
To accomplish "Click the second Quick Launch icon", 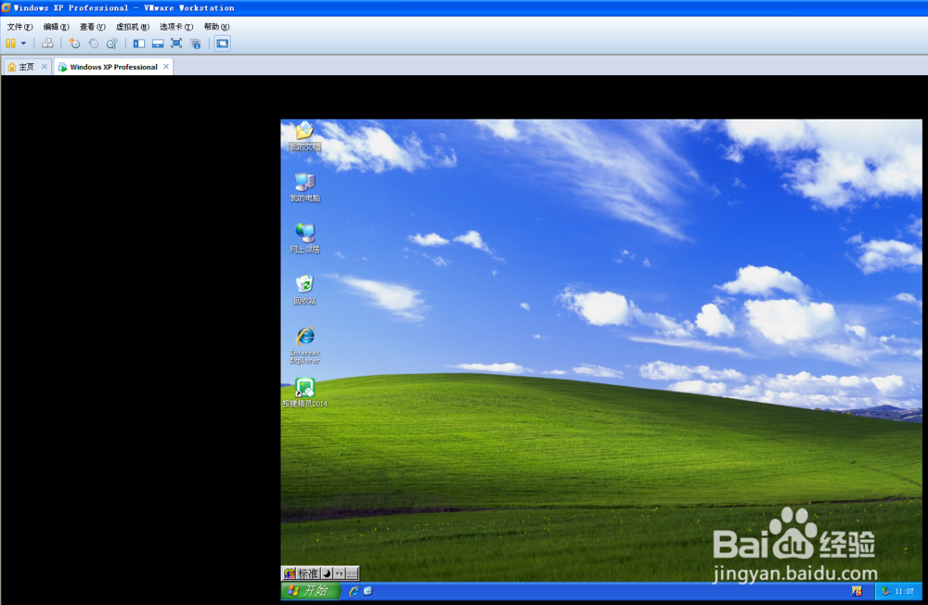I will 368,591.
